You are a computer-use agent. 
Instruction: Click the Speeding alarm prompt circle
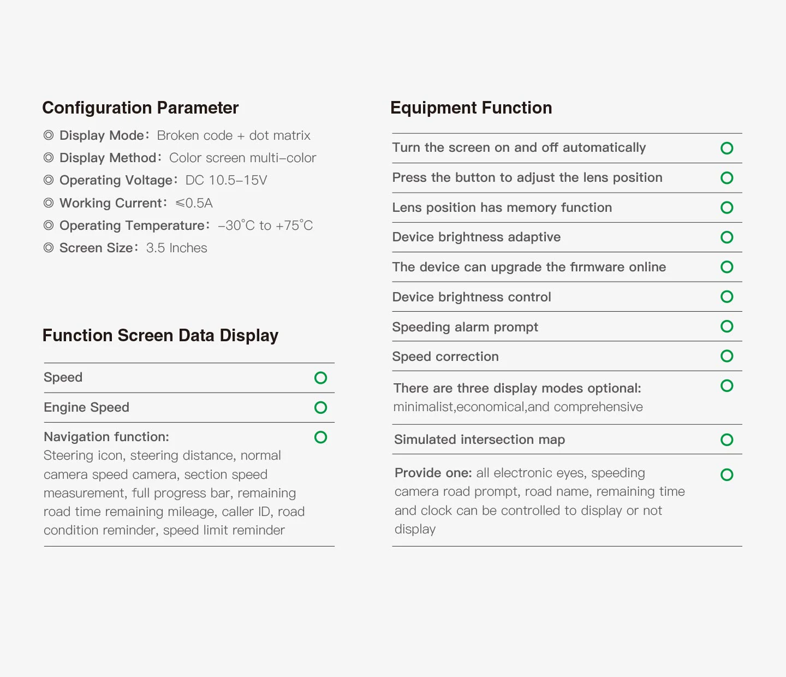point(727,326)
